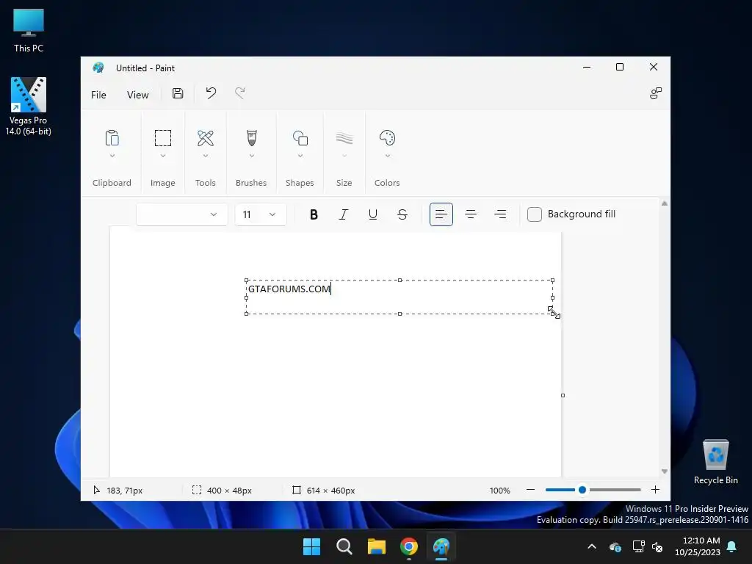
Task: Open the File menu
Action: coord(98,95)
